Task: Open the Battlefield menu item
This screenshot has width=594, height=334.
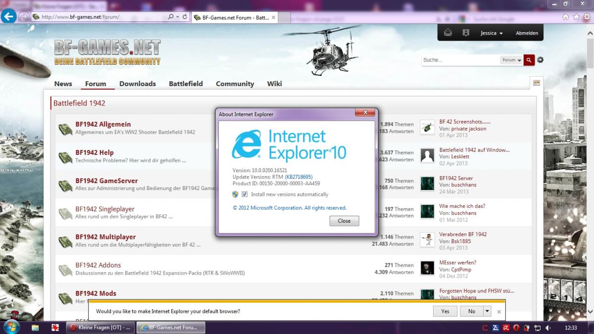Action: pyautogui.click(x=186, y=84)
